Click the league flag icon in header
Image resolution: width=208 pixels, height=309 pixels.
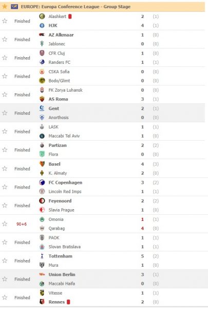click(x=14, y=7)
